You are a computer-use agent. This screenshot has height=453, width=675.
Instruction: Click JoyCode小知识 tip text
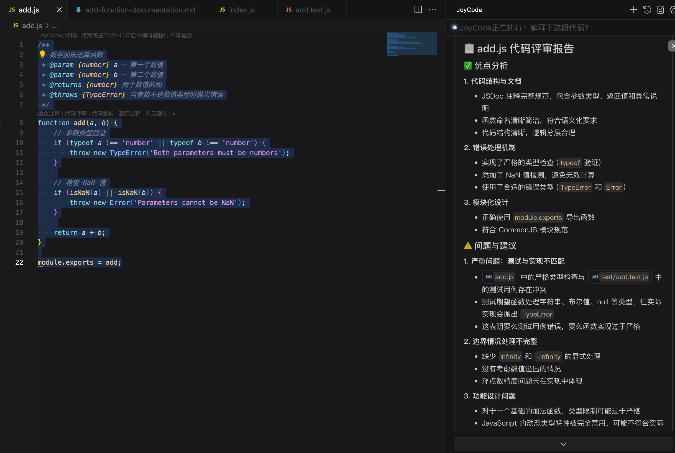[102, 35]
